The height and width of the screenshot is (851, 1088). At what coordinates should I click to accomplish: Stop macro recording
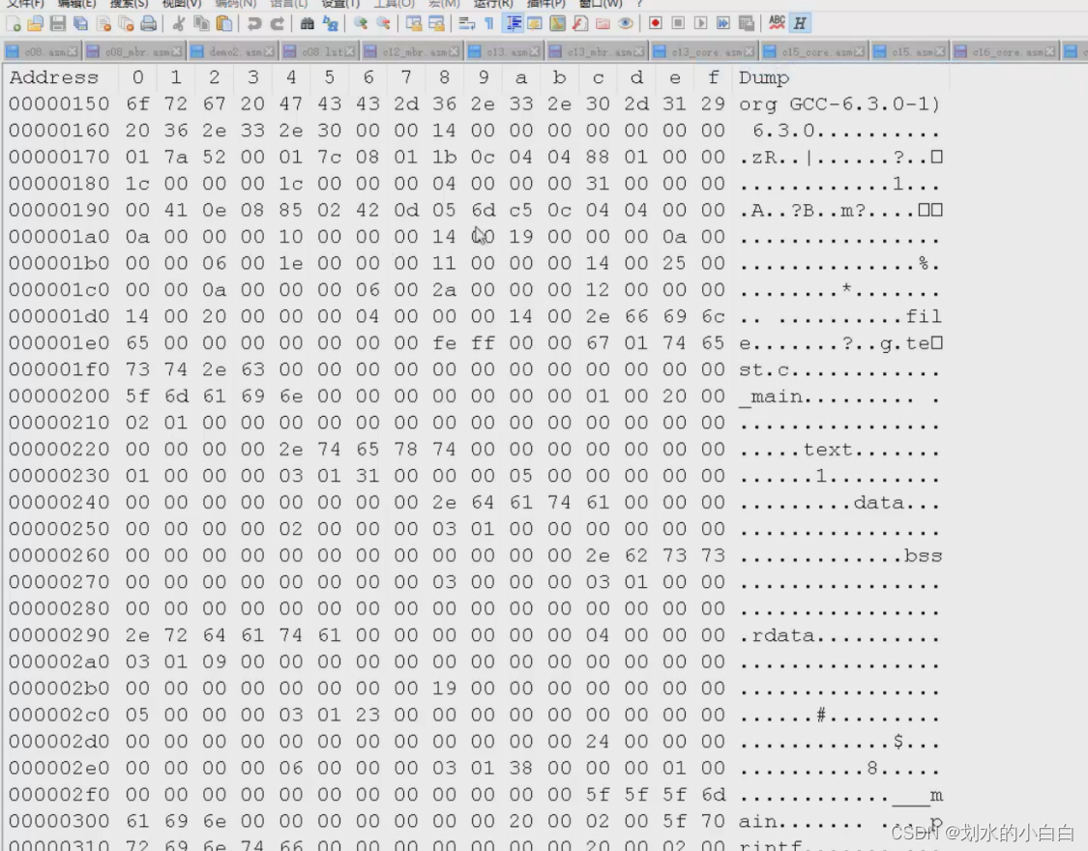click(x=678, y=23)
